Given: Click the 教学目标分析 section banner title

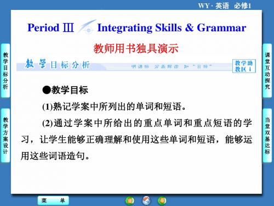Looking at the screenshot, I should [x=58, y=64].
